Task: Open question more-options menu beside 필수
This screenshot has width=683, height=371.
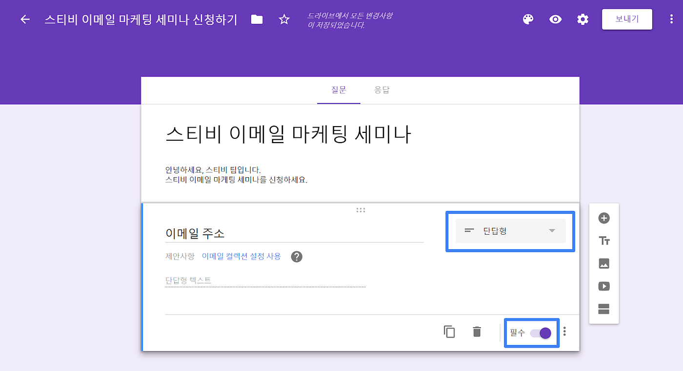Action: 564,332
